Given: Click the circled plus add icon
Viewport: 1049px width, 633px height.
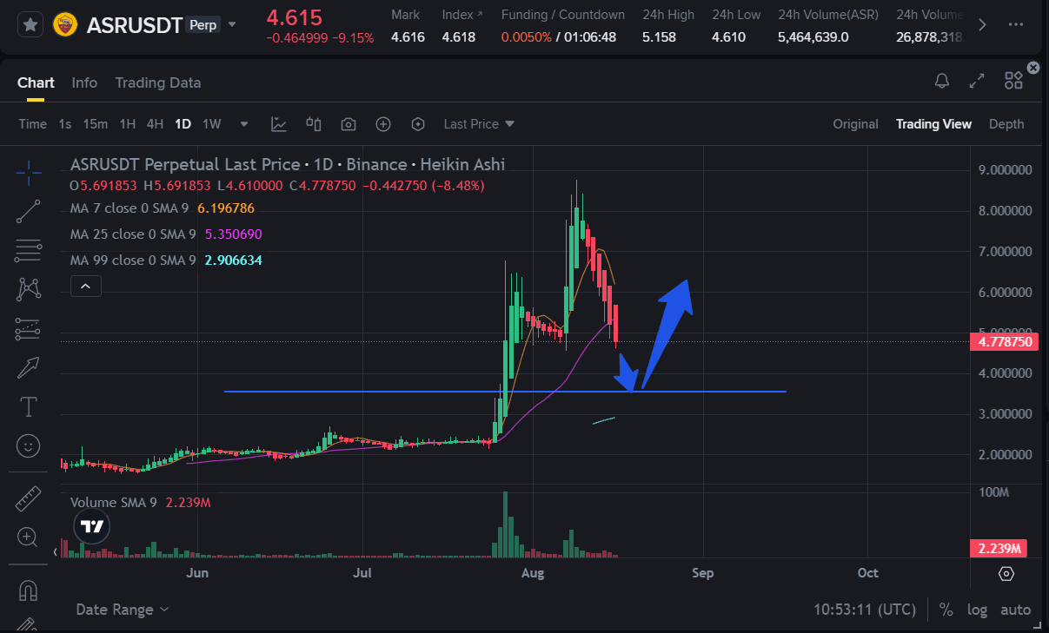Looking at the screenshot, I should coord(383,124).
